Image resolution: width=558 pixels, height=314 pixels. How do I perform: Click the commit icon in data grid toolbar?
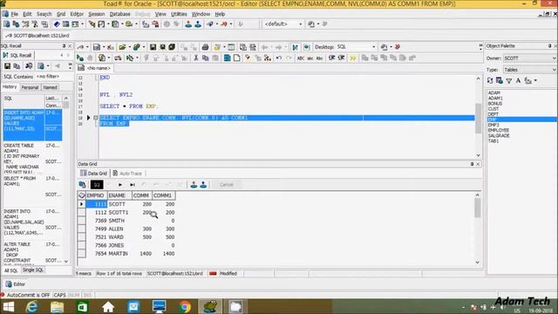click(x=194, y=184)
